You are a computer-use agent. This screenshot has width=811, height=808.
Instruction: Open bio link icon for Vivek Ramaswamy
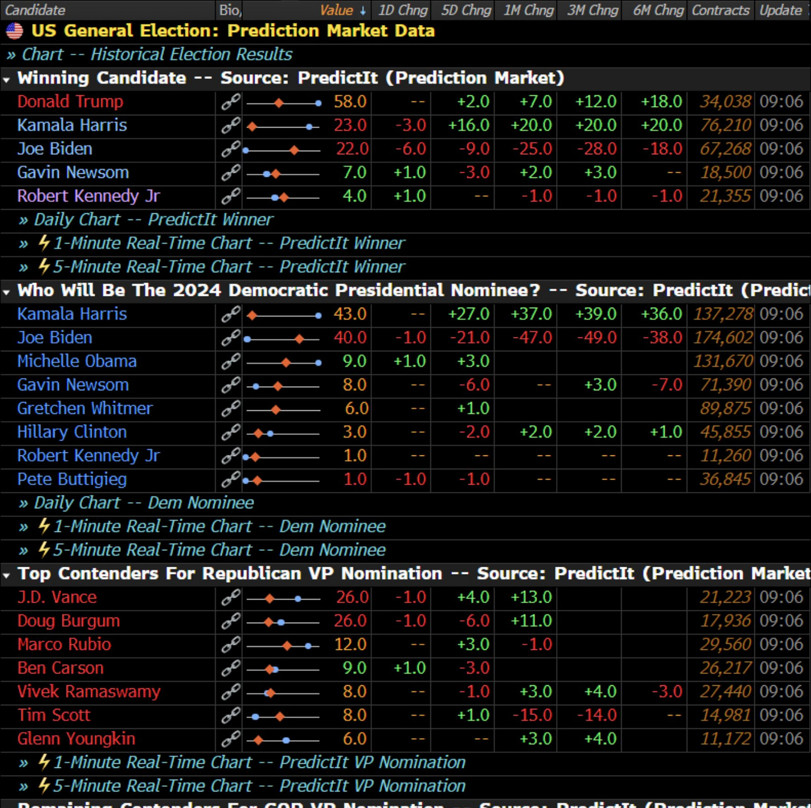231,692
